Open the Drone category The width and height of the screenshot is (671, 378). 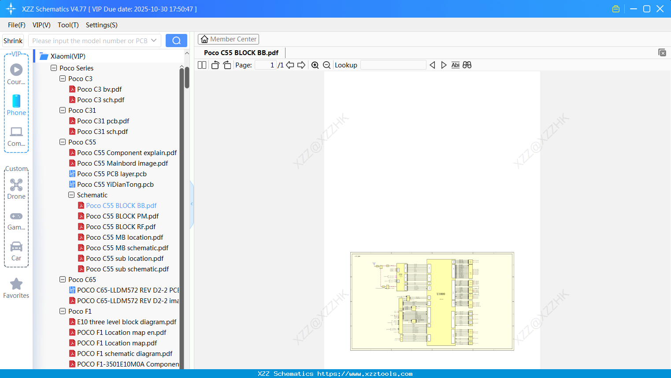pos(16,189)
